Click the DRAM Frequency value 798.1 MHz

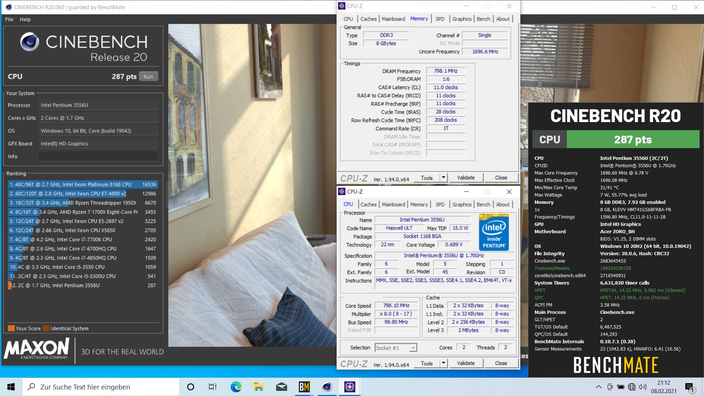(445, 71)
